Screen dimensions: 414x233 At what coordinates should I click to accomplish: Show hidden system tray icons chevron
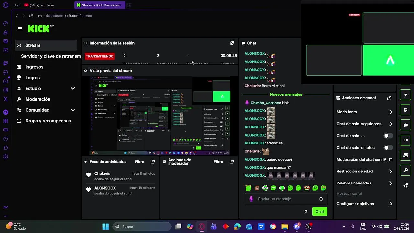point(344,227)
